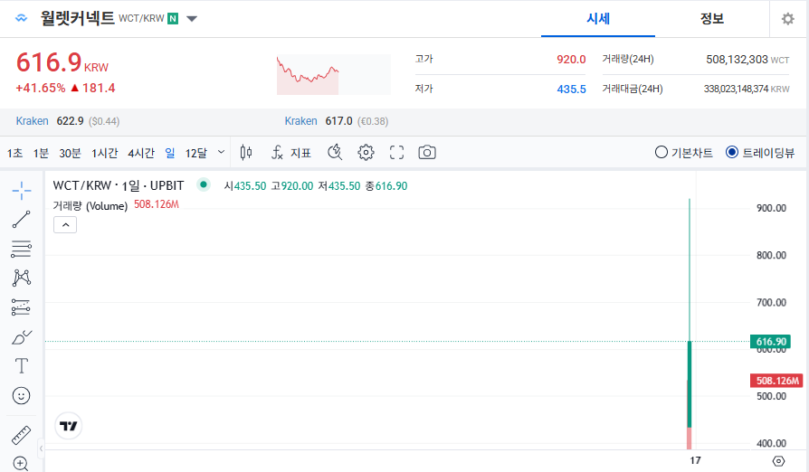The image size is (809, 472).
Task: Click the green N new-listing badge
Action: tap(173, 19)
